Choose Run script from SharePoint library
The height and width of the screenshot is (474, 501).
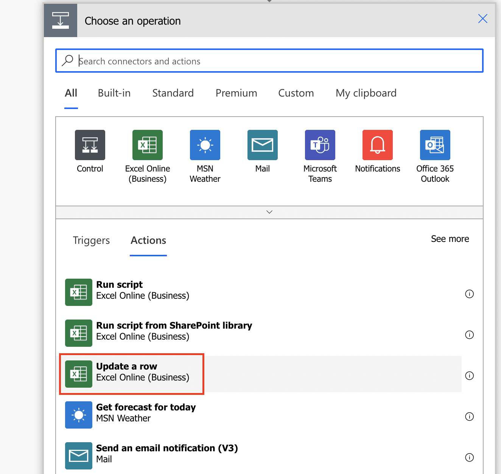pos(174,331)
